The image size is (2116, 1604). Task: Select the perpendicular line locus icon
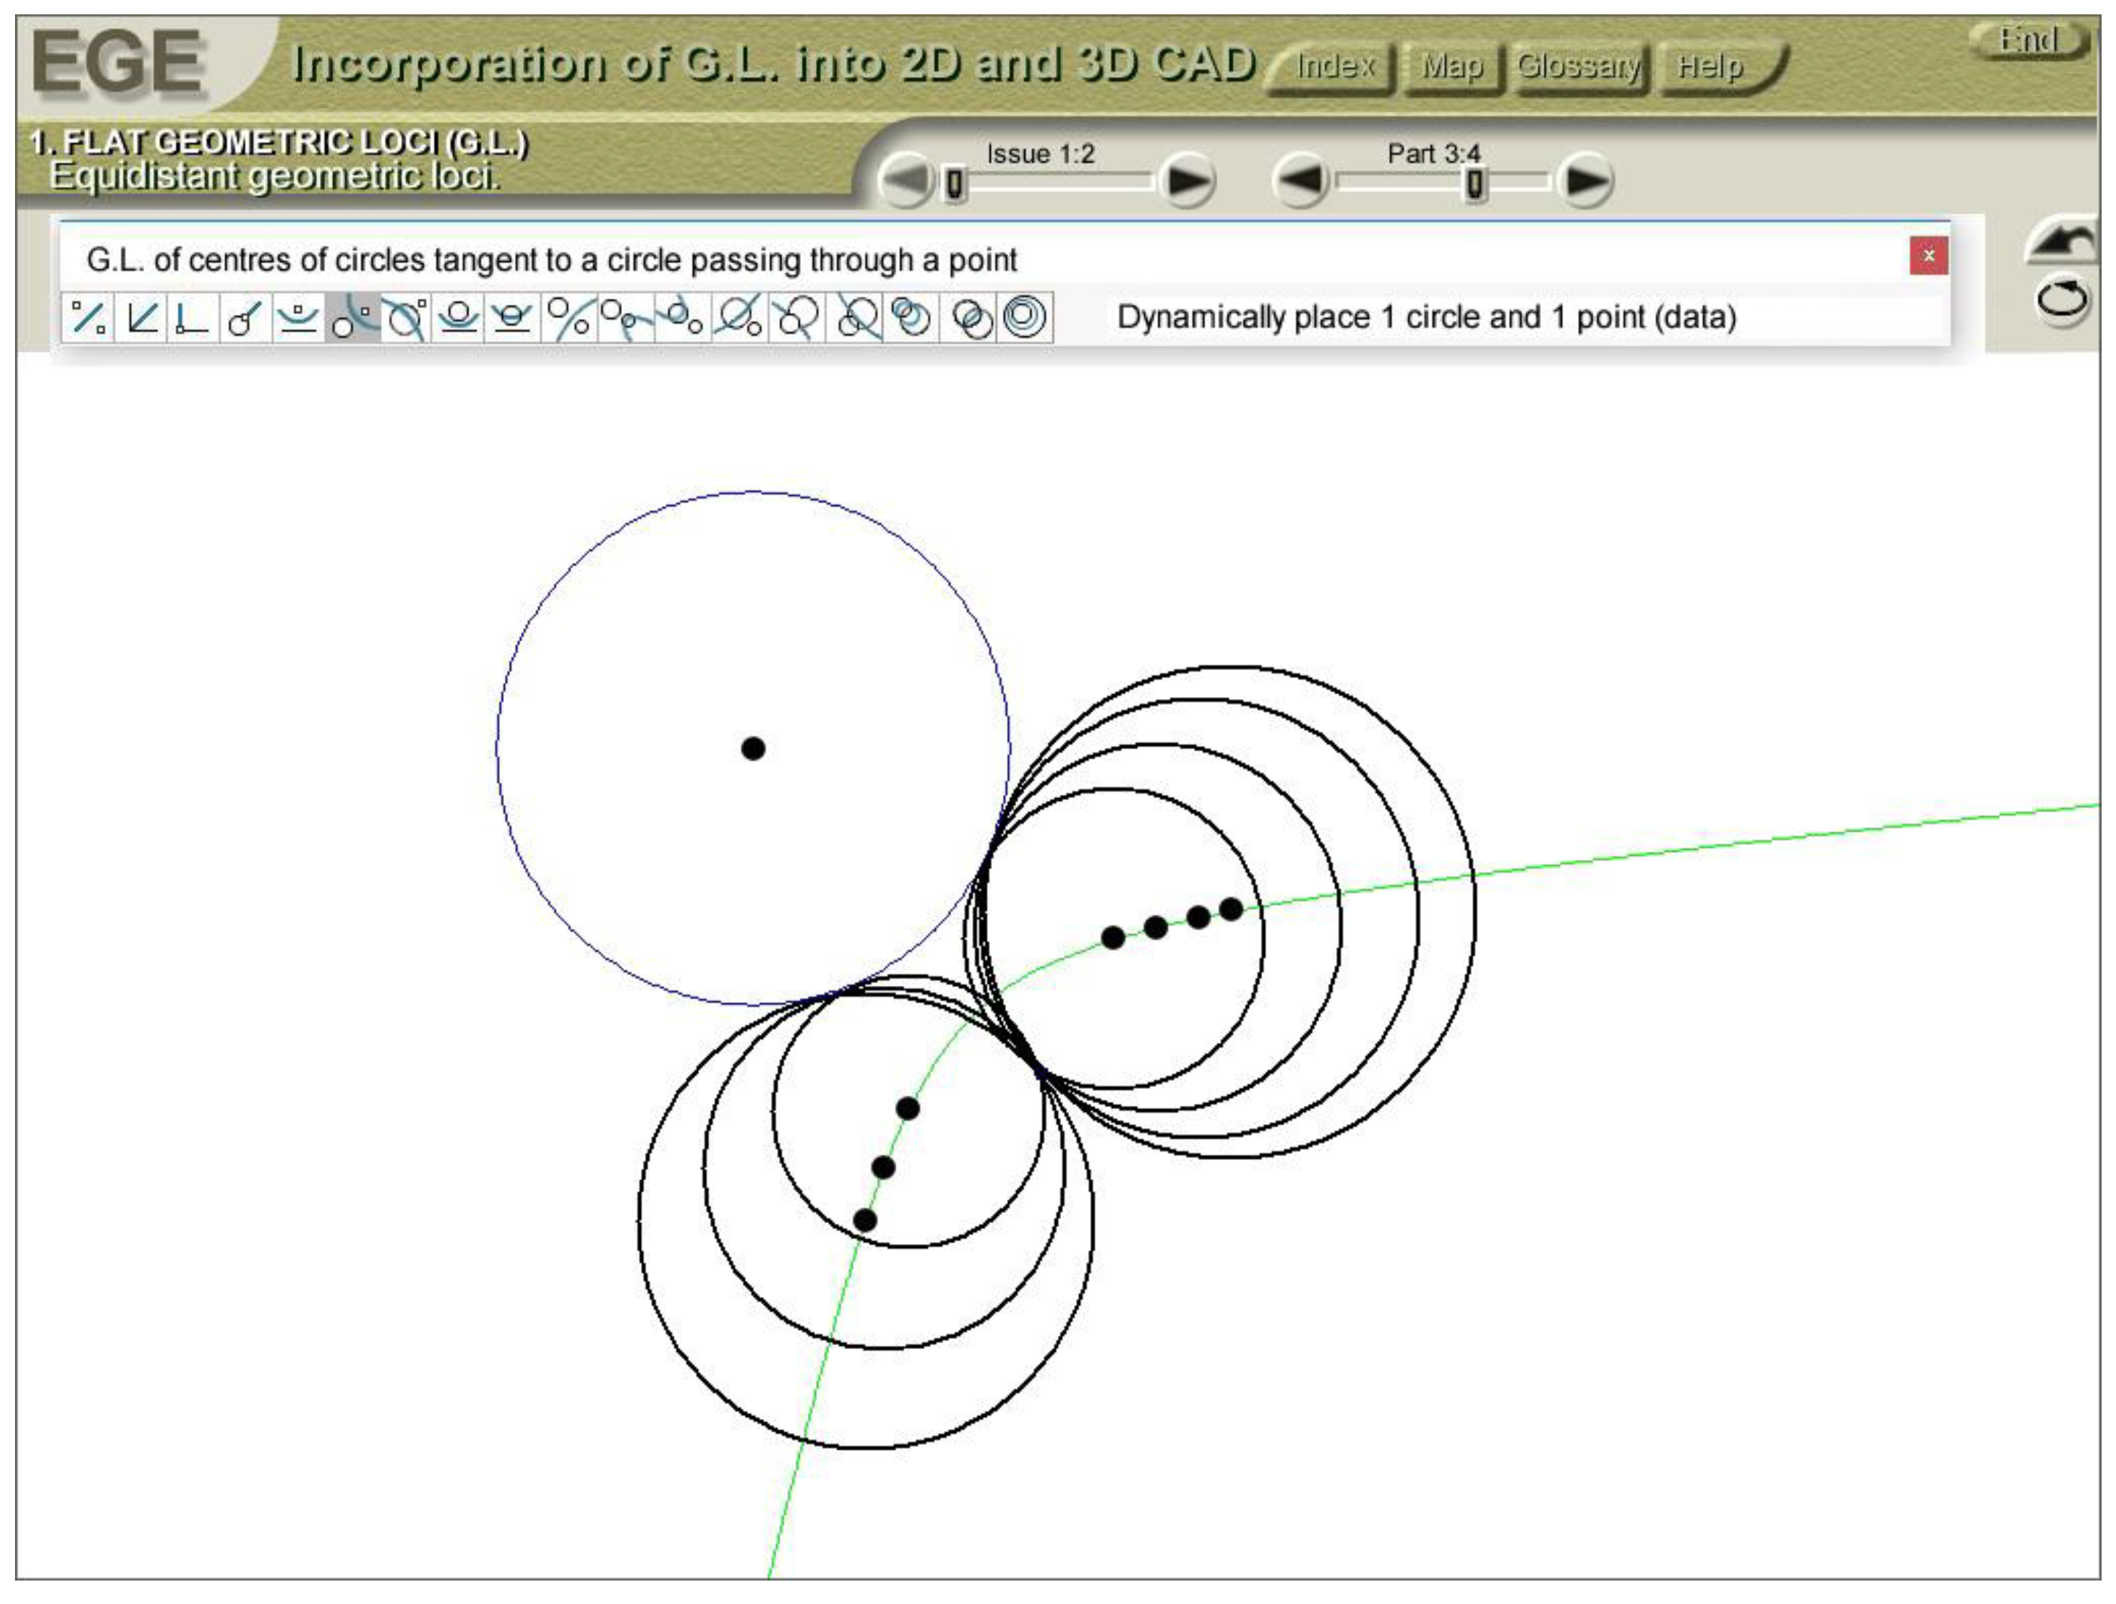pos(192,318)
